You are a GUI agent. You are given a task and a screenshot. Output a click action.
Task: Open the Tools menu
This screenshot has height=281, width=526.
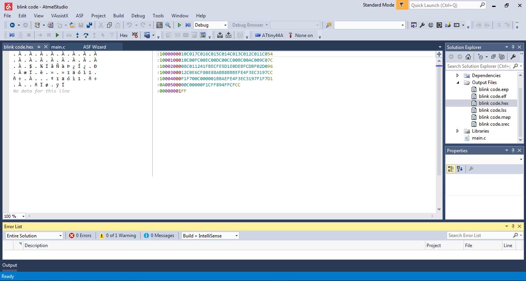[158, 16]
